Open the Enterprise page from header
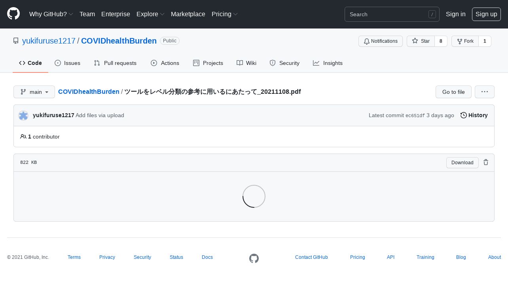This screenshot has width=508, height=283. pos(116,14)
